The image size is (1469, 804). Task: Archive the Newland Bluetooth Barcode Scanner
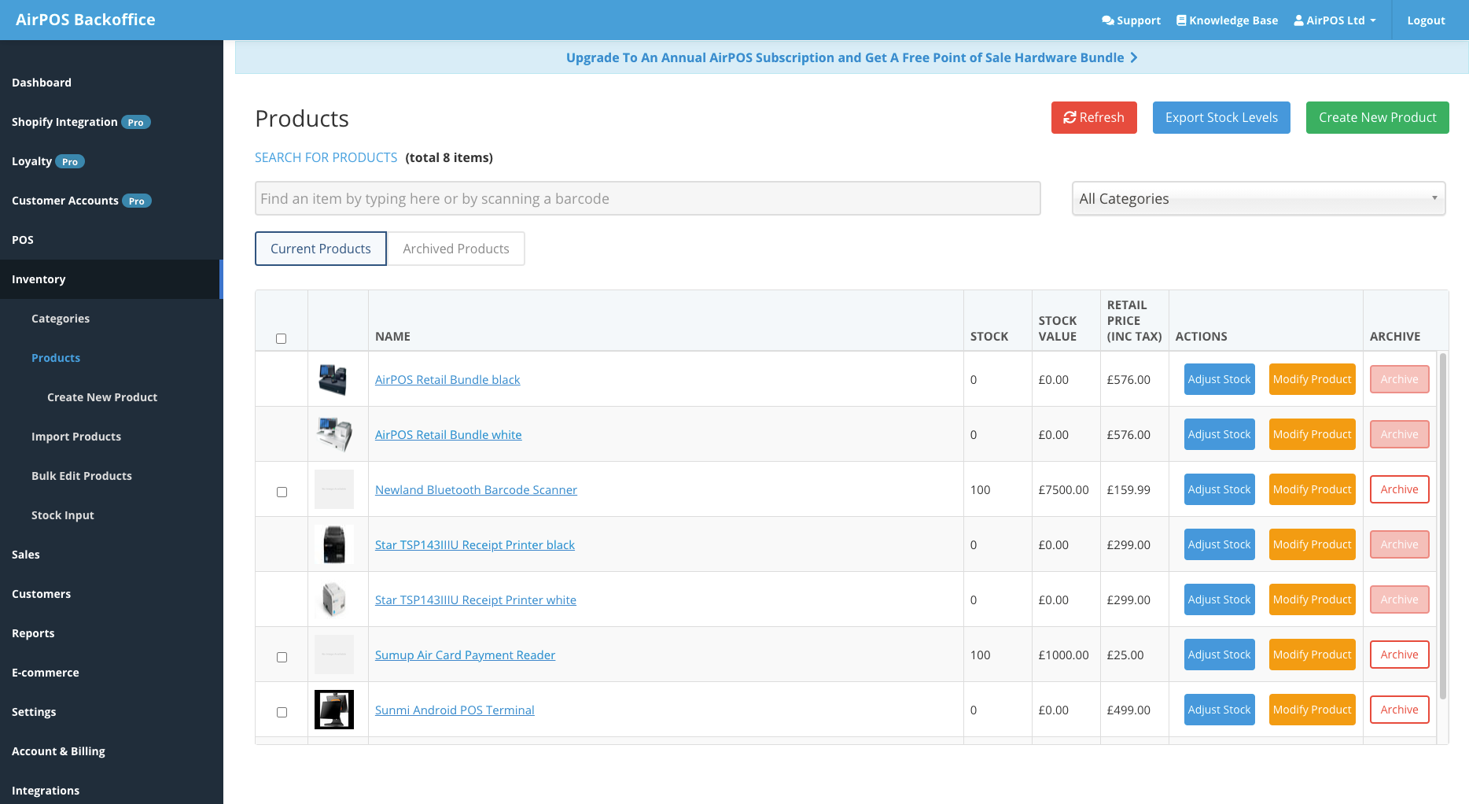(1399, 489)
